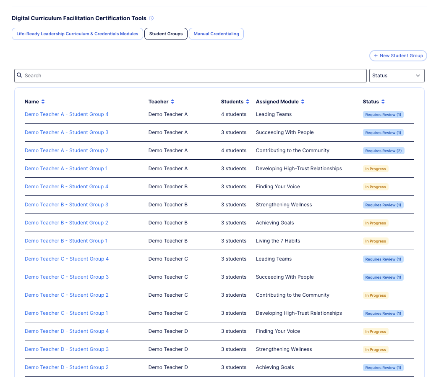Sort table by Status column arrows
436x377 pixels.
pos(383,102)
